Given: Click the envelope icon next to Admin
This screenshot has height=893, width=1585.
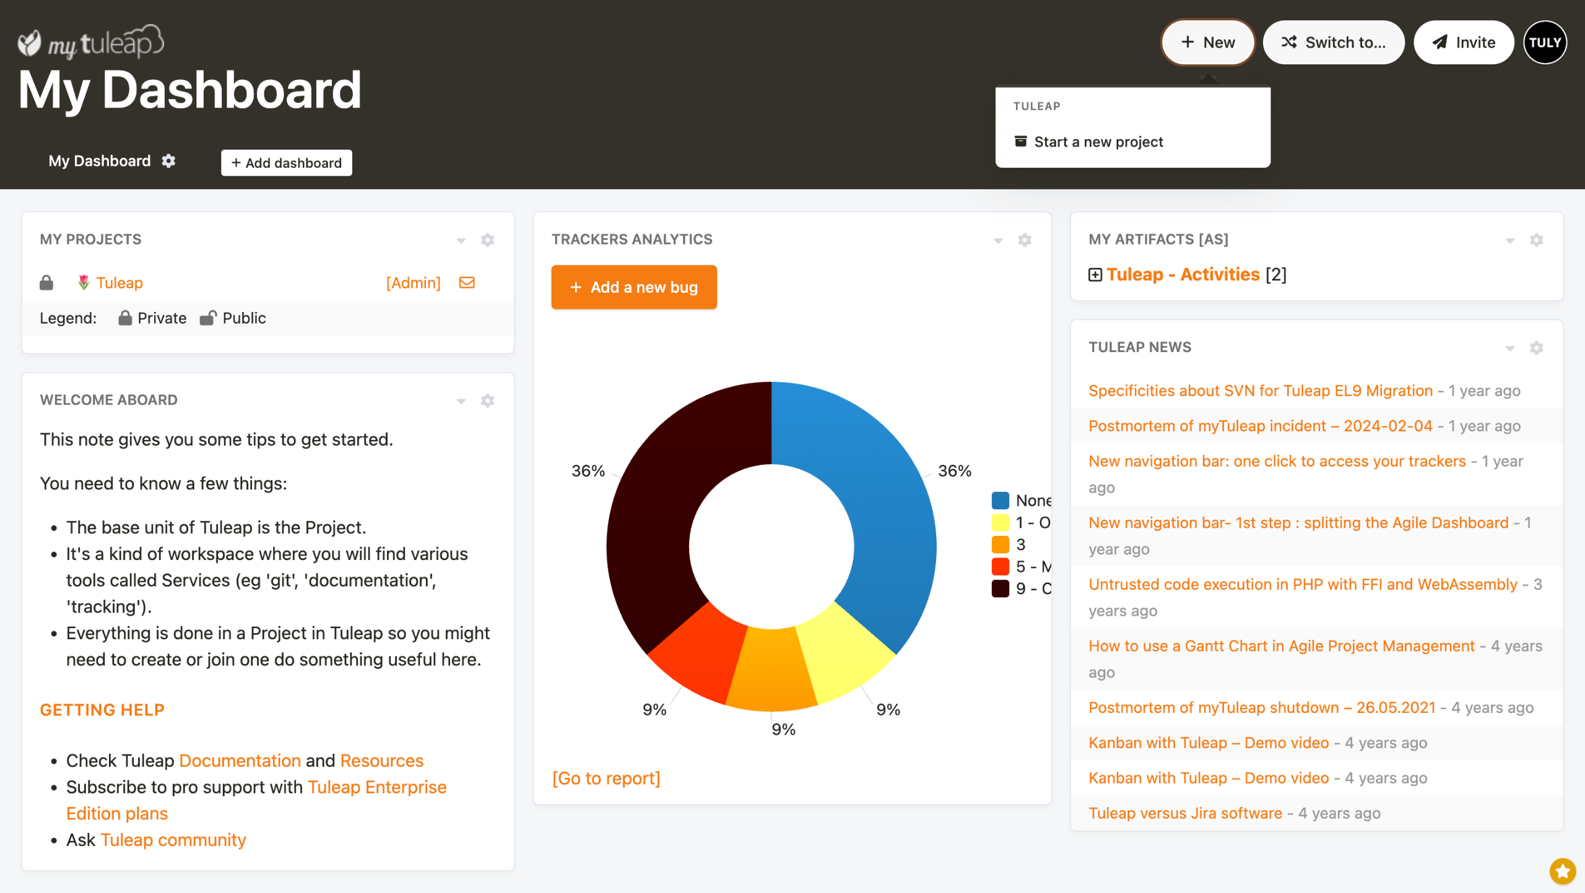Looking at the screenshot, I should coord(467,283).
